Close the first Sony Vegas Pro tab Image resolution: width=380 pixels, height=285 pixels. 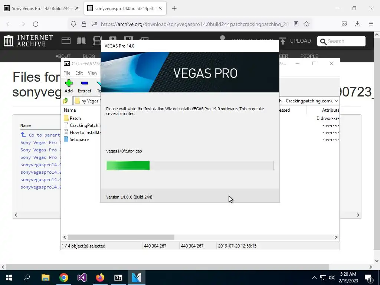(x=77, y=8)
